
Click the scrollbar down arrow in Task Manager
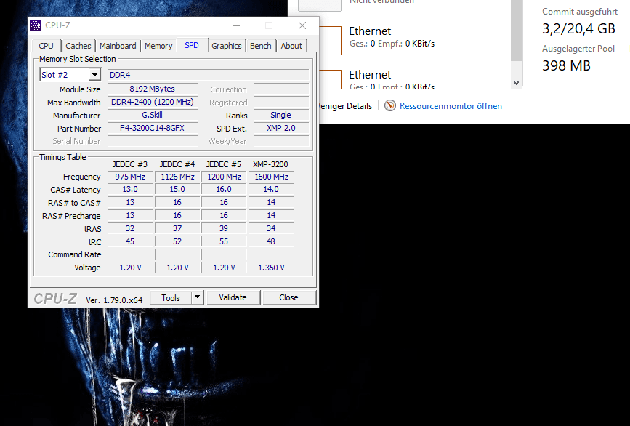click(517, 83)
